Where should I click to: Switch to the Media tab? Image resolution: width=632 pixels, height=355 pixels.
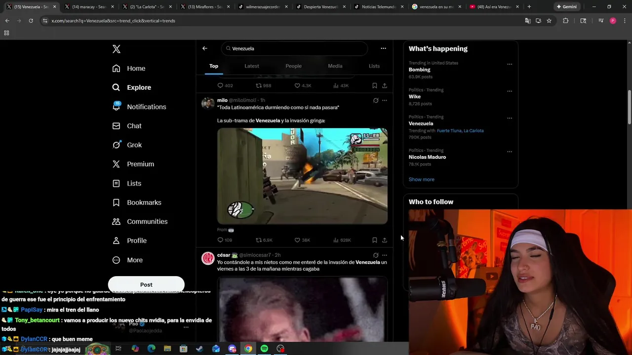335,66
